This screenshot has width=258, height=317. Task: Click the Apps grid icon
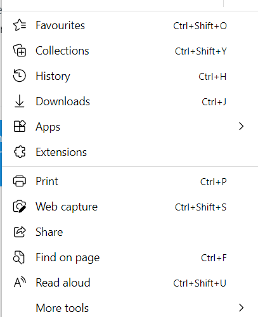click(20, 126)
